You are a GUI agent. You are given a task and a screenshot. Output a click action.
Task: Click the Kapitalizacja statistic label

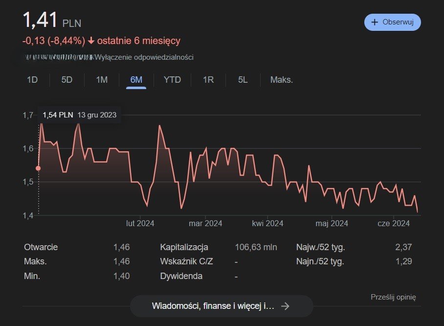coord(184,247)
